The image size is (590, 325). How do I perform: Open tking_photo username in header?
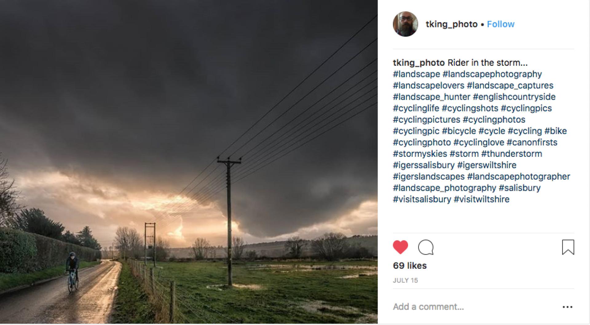[x=451, y=24]
